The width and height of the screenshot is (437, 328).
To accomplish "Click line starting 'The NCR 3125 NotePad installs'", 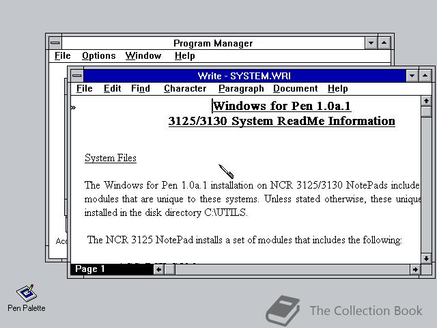I will [244, 240].
